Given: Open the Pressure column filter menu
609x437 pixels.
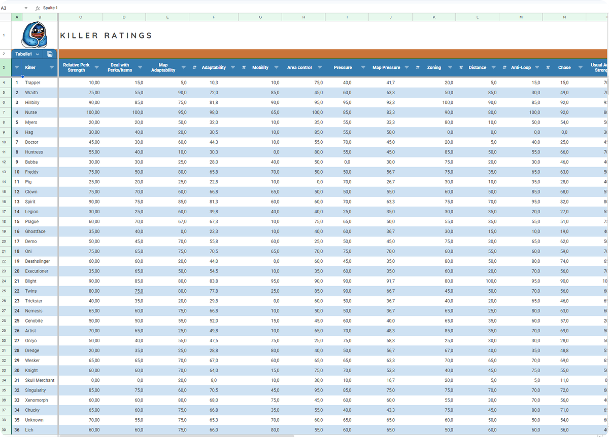Looking at the screenshot, I should pos(363,67).
